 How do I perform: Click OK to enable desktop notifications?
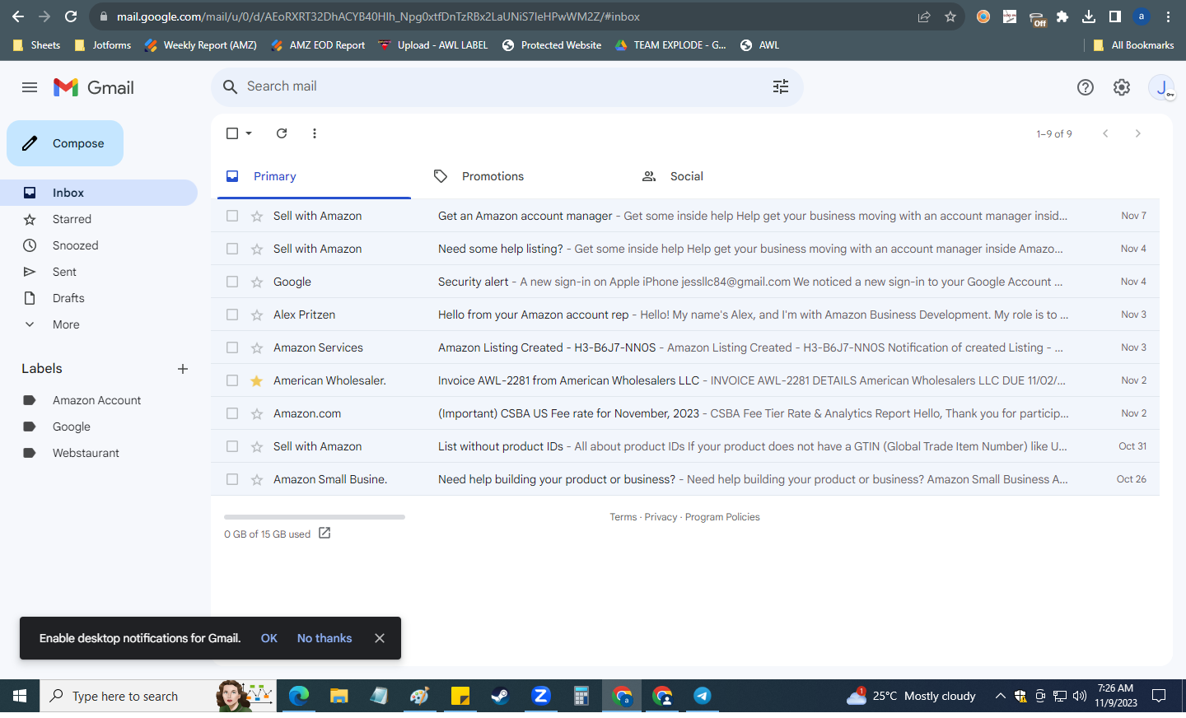tap(269, 638)
